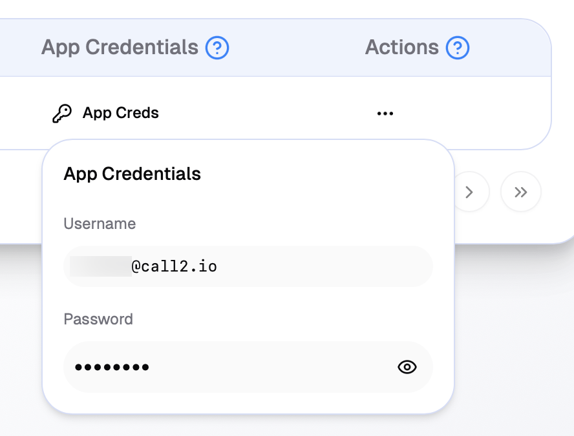This screenshot has height=436, width=574.
Task: Click the App Credentials help icon
Action: [217, 48]
